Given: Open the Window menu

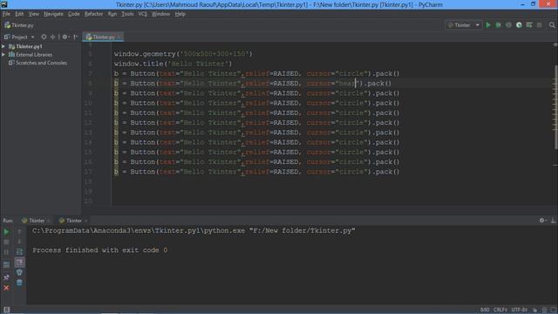Looking at the screenshot, I should coord(160,14).
